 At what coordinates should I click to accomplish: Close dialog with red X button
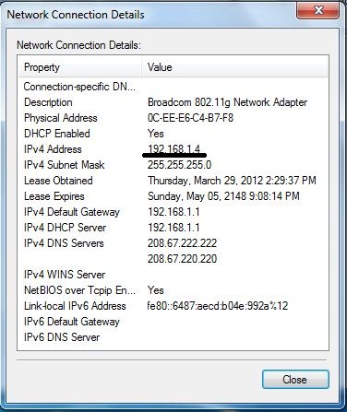point(318,10)
